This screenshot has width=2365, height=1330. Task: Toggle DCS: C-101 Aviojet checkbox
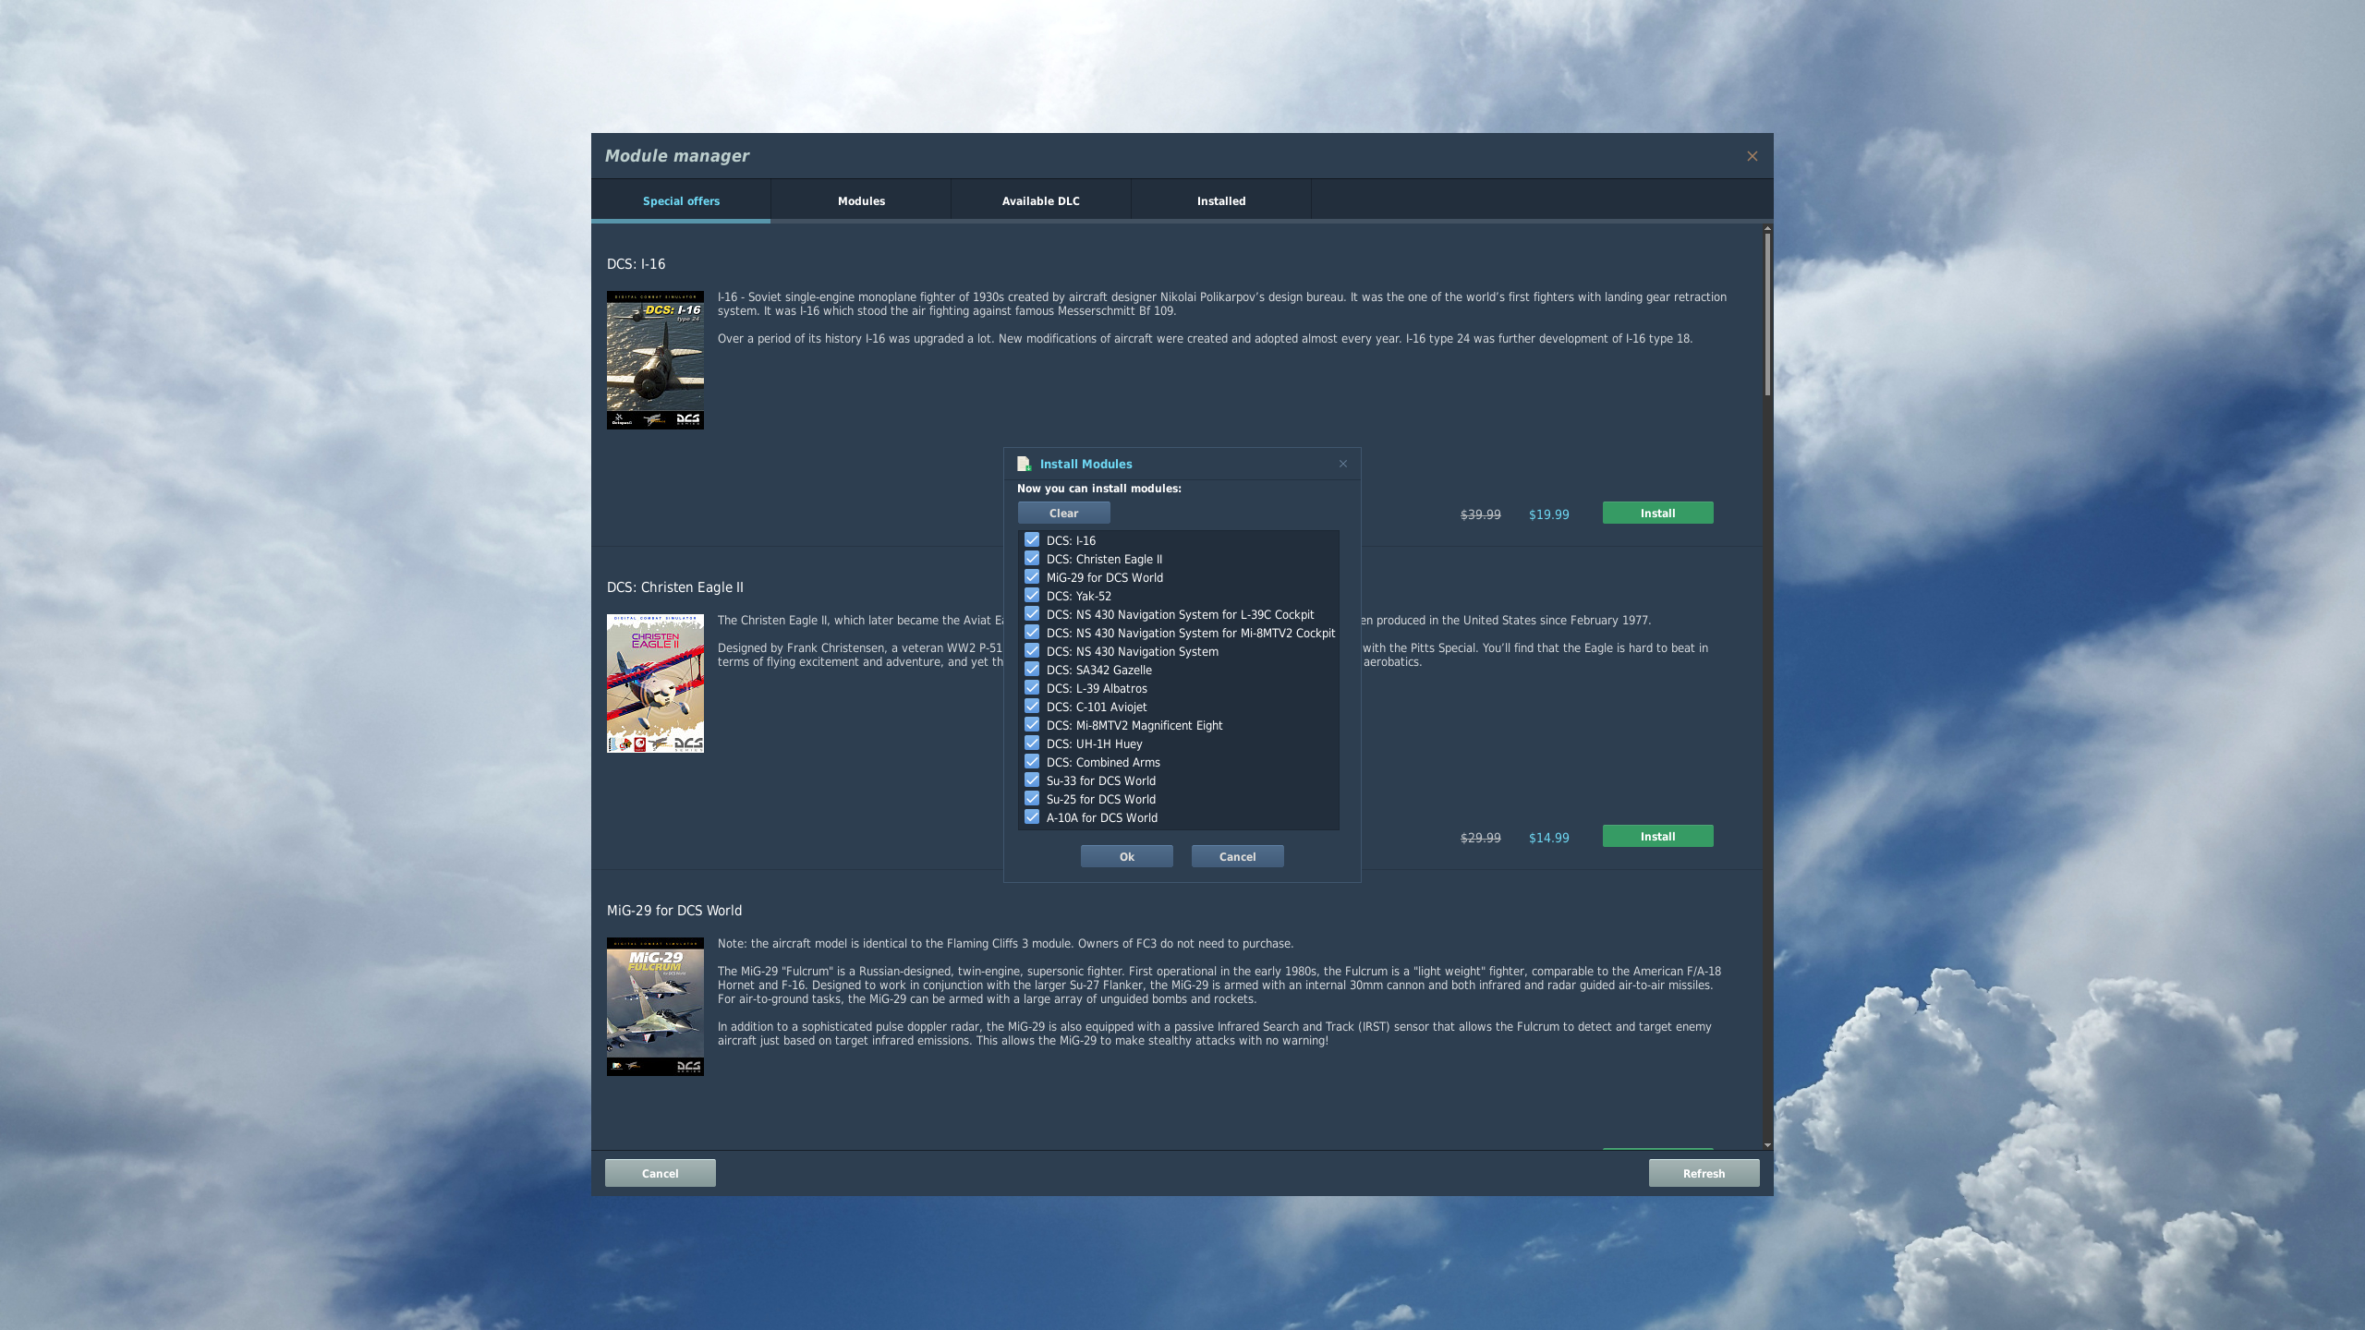tap(1032, 707)
